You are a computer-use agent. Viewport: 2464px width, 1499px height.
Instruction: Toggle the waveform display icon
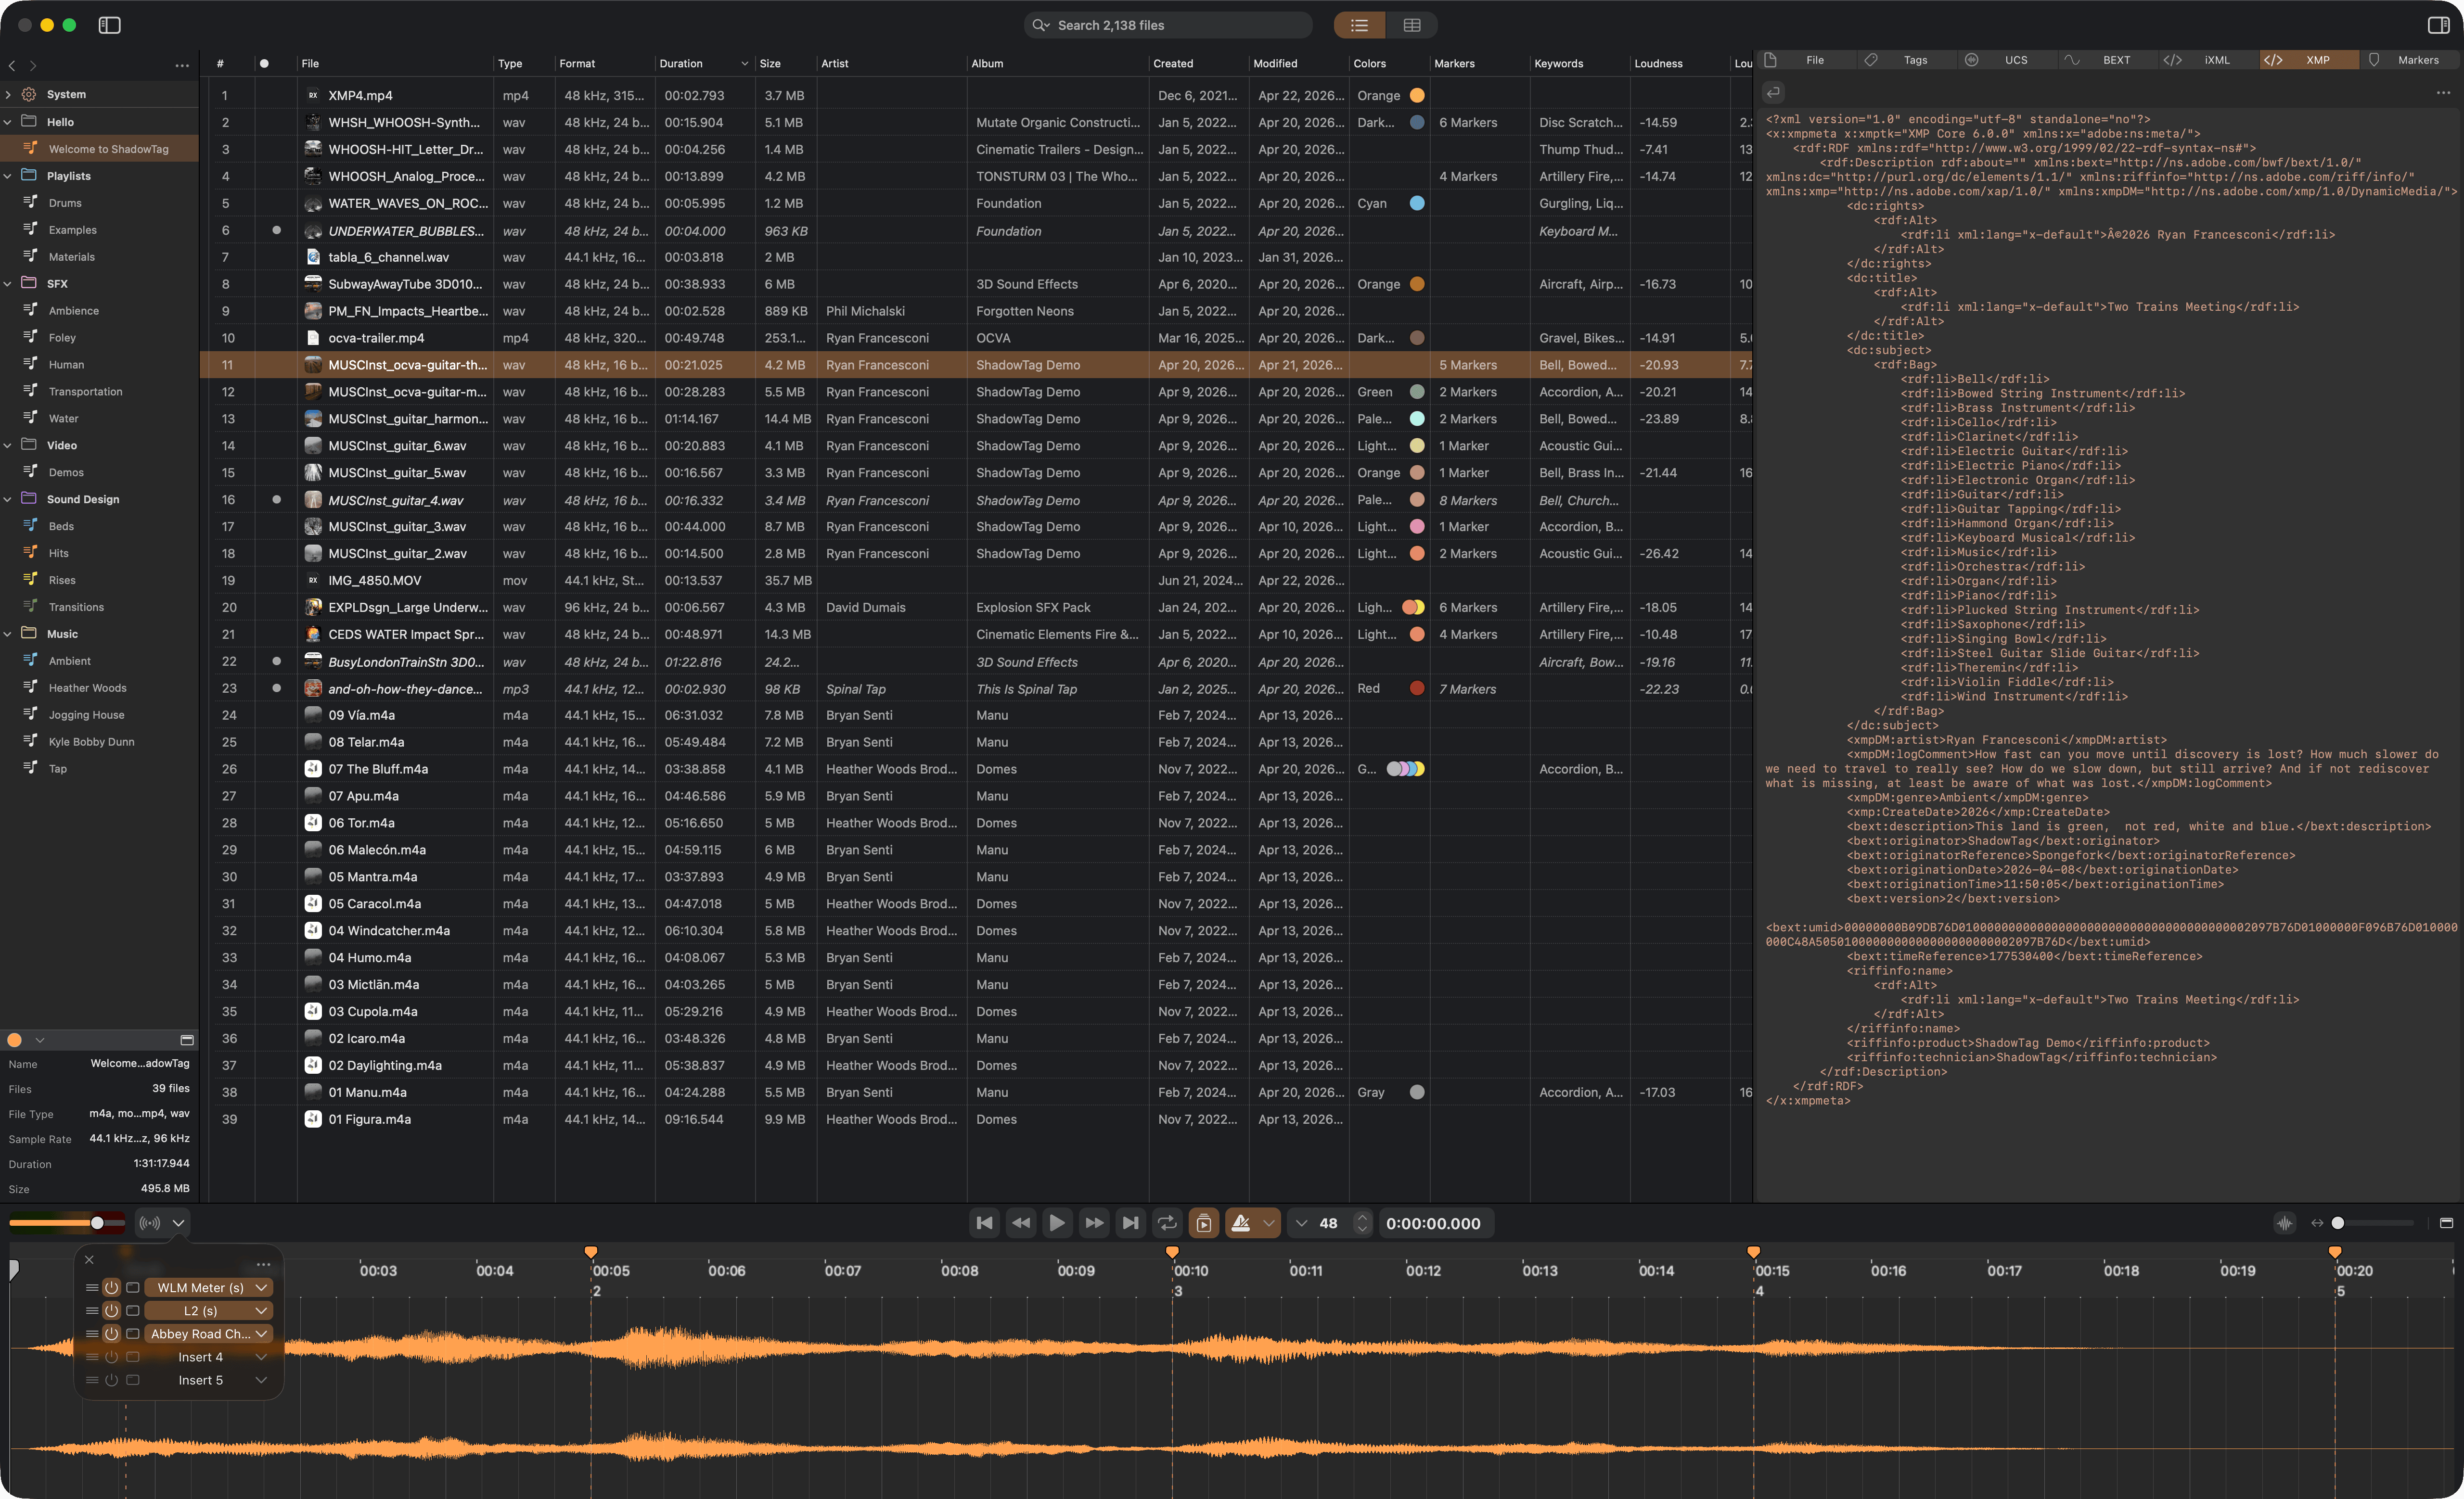tap(2284, 1223)
